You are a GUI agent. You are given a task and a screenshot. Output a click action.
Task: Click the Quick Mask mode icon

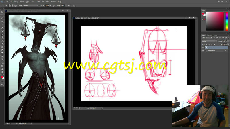pyautogui.click(x=2, y=81)
